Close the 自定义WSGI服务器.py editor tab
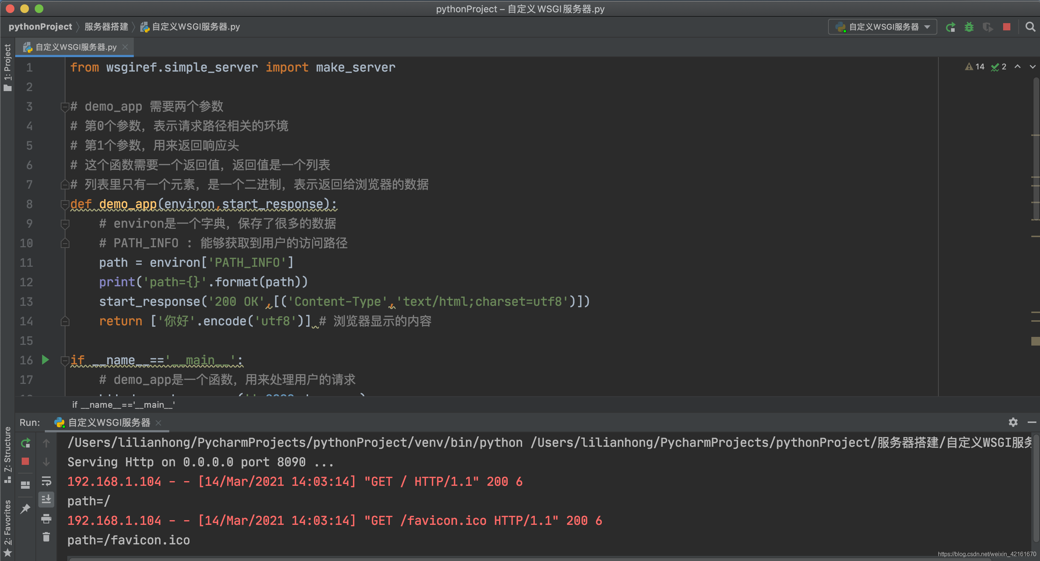1040x561 pixels. (125, 47)
